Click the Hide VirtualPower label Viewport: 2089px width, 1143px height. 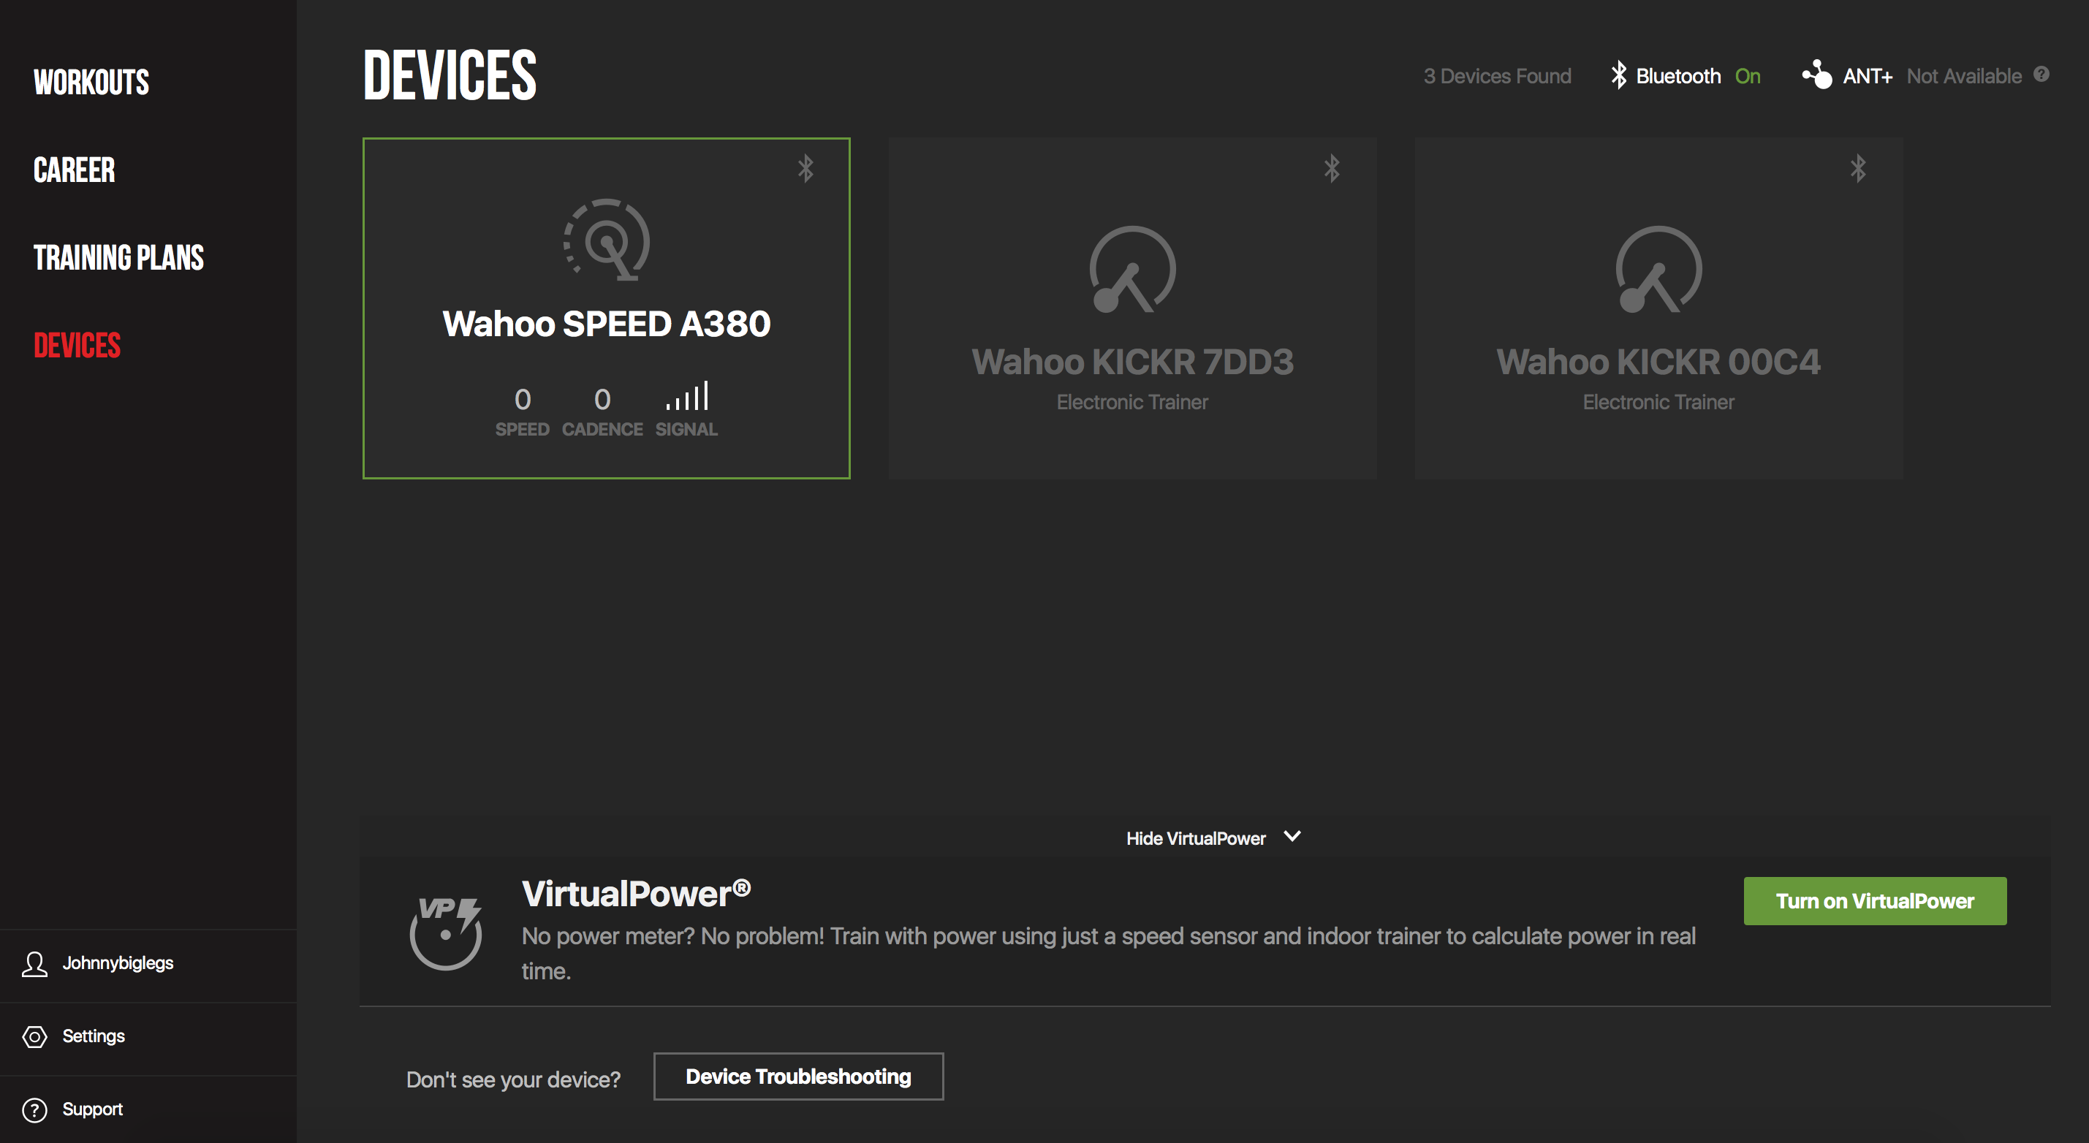[x=1195, y=838]
